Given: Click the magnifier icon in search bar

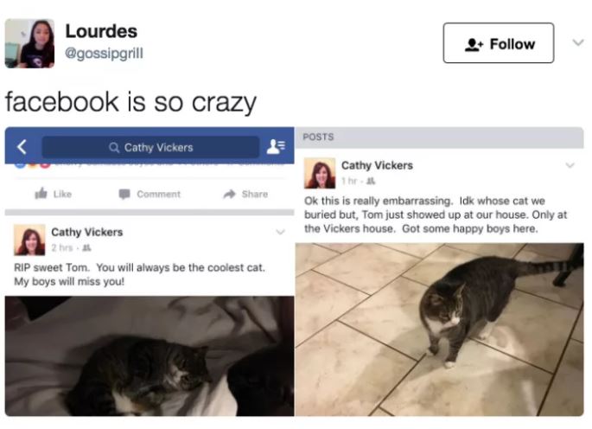Looking at the screenshot, I should pyautogui.click(x=113, y=147).
